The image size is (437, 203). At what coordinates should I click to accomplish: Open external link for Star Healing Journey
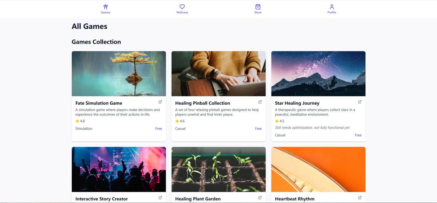click(x=360, y=102)
